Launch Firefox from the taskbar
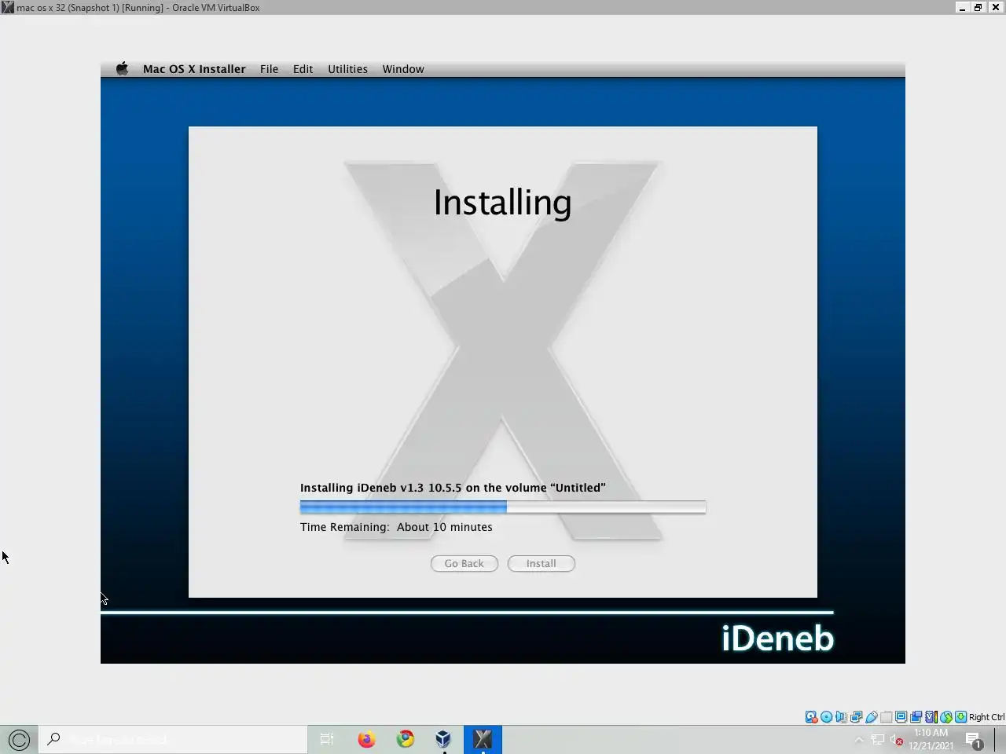1006x754 pixels. 366,739
